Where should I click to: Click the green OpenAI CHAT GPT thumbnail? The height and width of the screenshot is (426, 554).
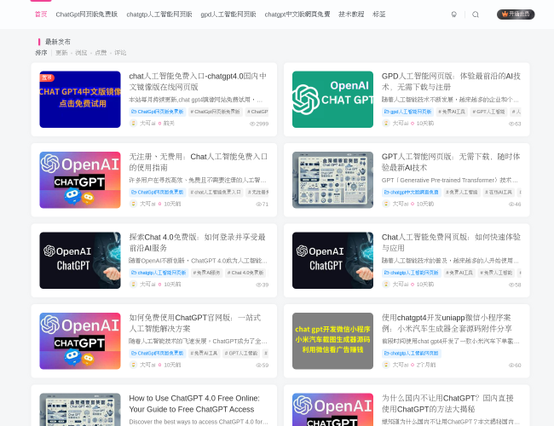[332, 99]
